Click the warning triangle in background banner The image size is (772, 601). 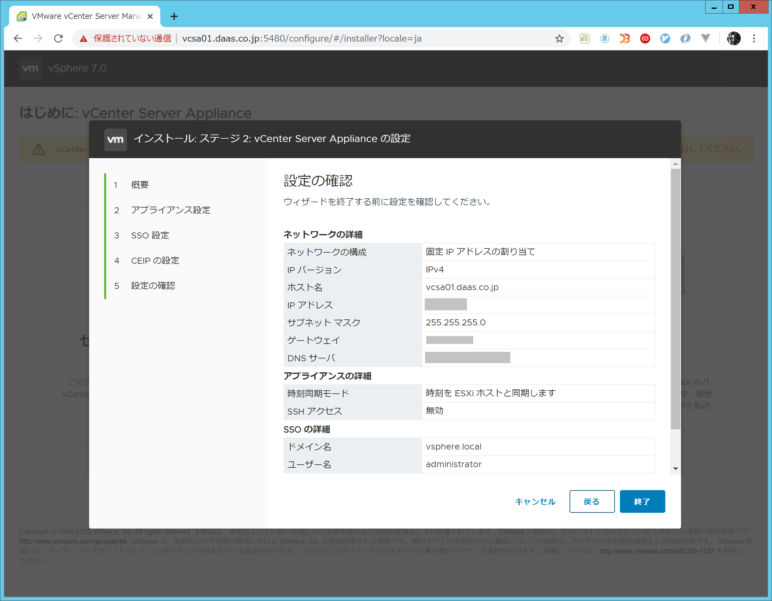coord(38,150)
